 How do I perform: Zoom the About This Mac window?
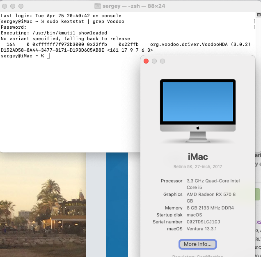(163, 61)
